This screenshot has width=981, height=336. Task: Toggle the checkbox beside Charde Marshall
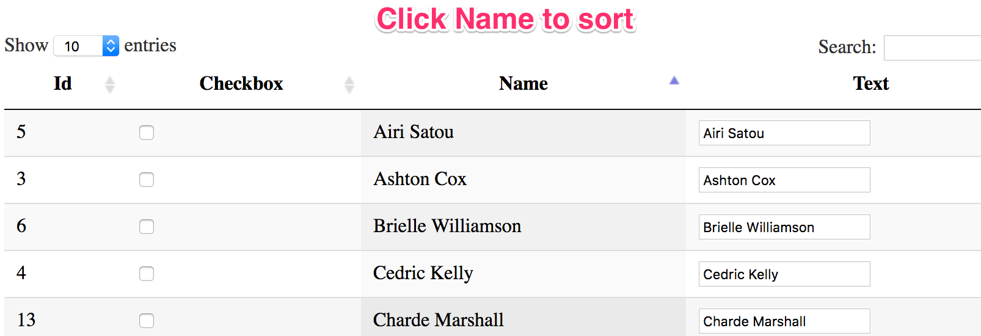pyautogui.click(x=147, y=321)
